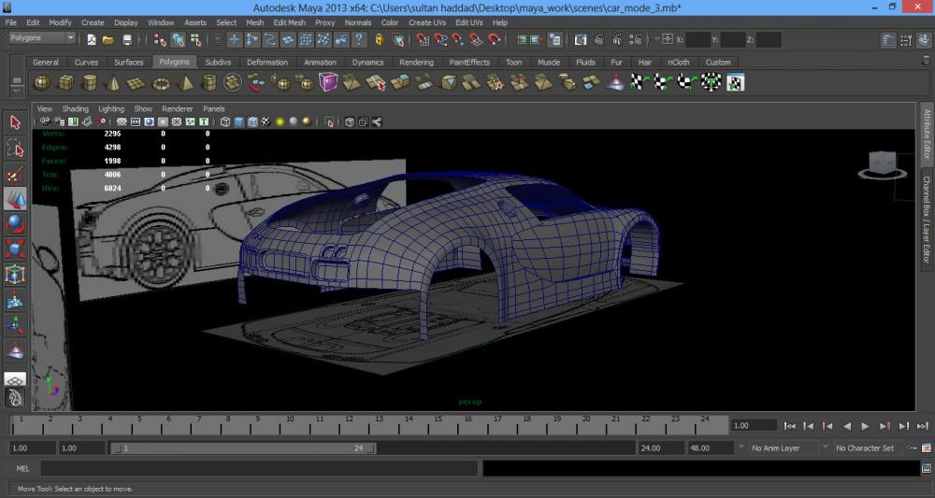Select the Rotate tool in the toolbox
Screen dimensions: 935x498
(15, 223)
